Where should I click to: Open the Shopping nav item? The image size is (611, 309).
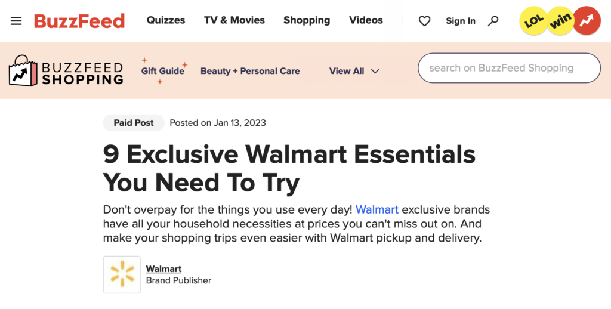pos(307,20)
